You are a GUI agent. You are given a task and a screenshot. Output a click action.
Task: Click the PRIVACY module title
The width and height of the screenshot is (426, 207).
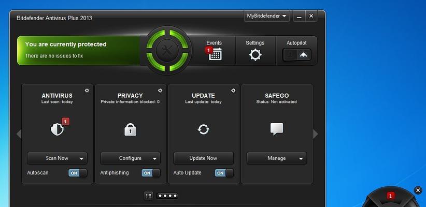pyautogui.click(x=130, y=96)
